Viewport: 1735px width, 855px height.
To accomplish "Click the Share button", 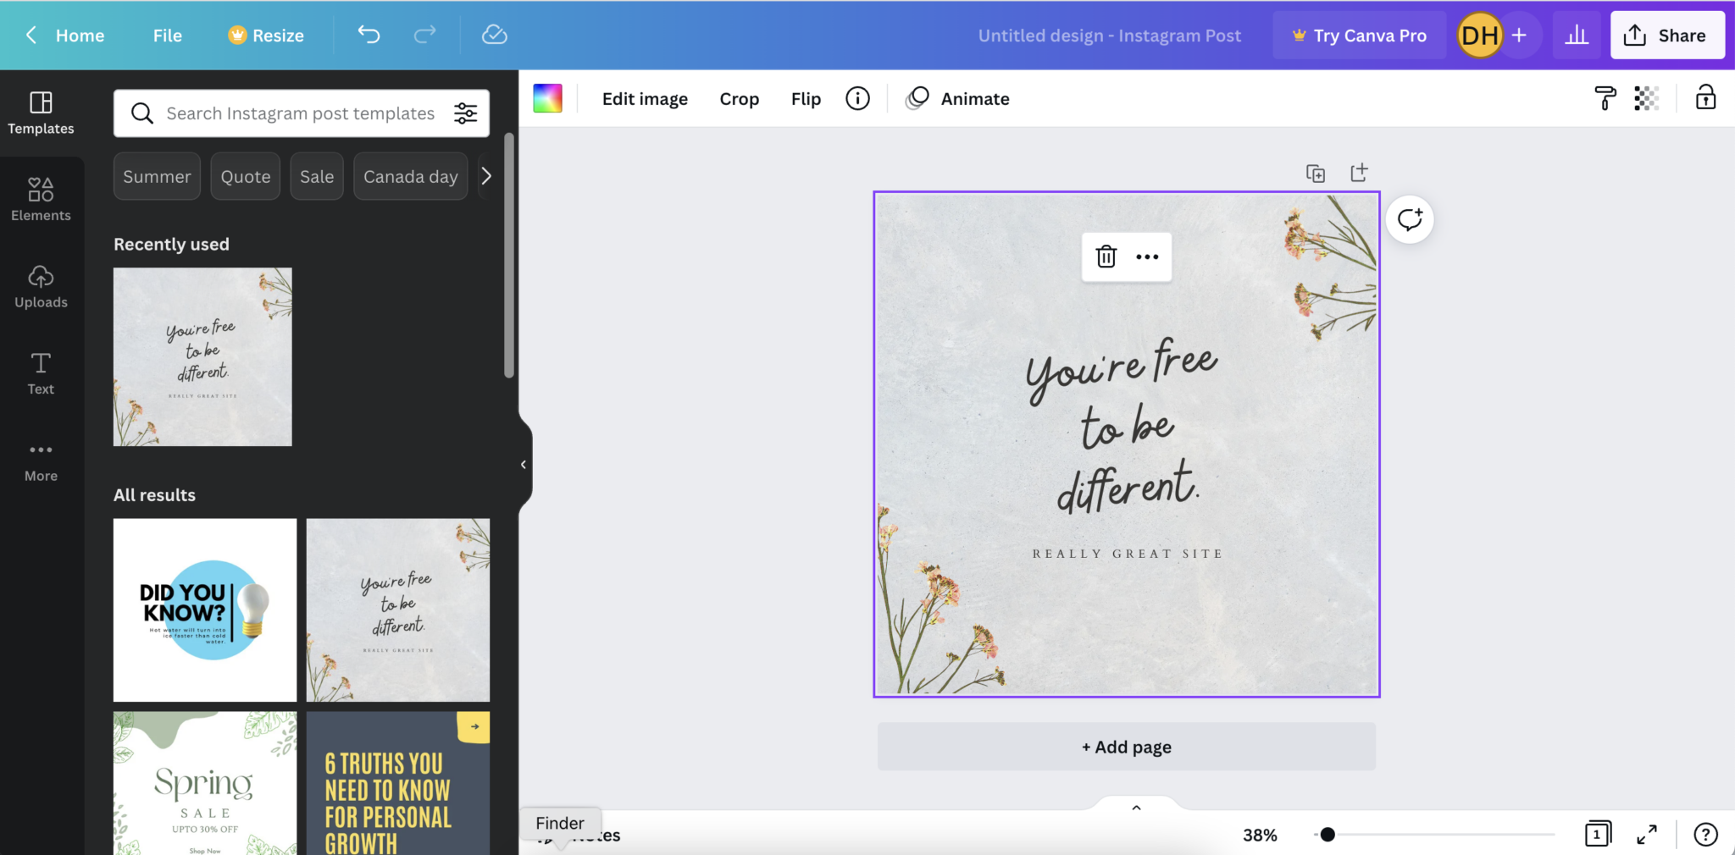I will 1666,36.
